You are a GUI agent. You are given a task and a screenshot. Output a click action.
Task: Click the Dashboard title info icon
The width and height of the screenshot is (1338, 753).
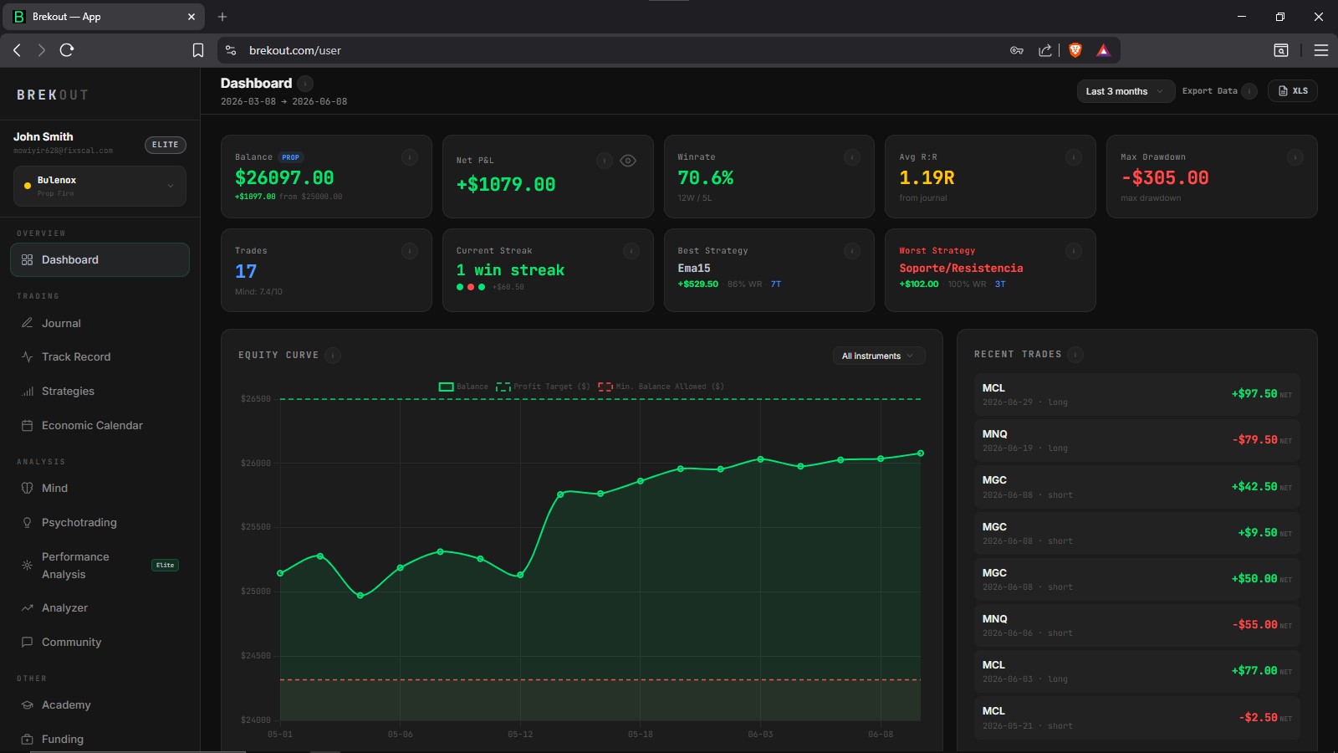tap(305, 83)
